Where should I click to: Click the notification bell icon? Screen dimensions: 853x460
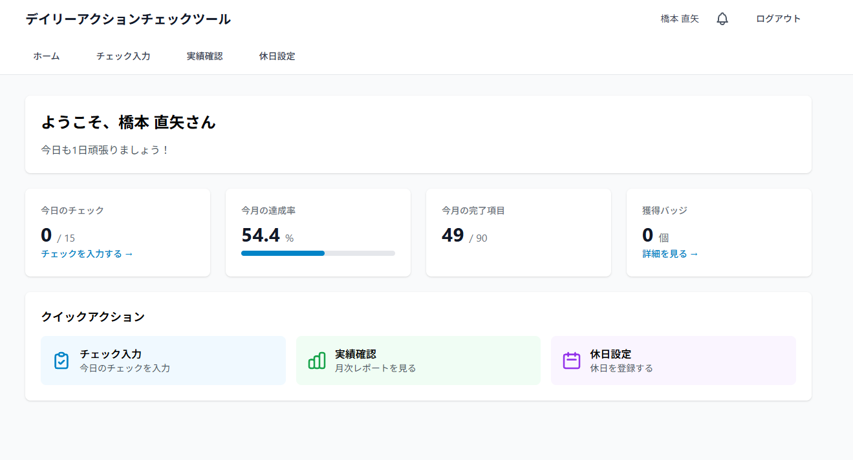722,19
